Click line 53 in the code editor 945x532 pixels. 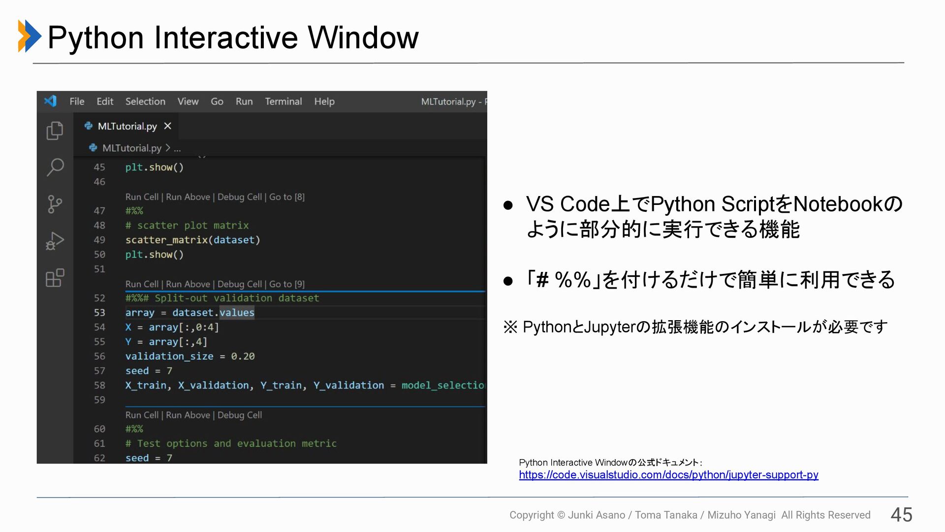[189, 313]
